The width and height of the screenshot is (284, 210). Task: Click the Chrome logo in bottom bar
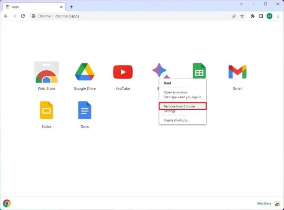tap(7, 203)
